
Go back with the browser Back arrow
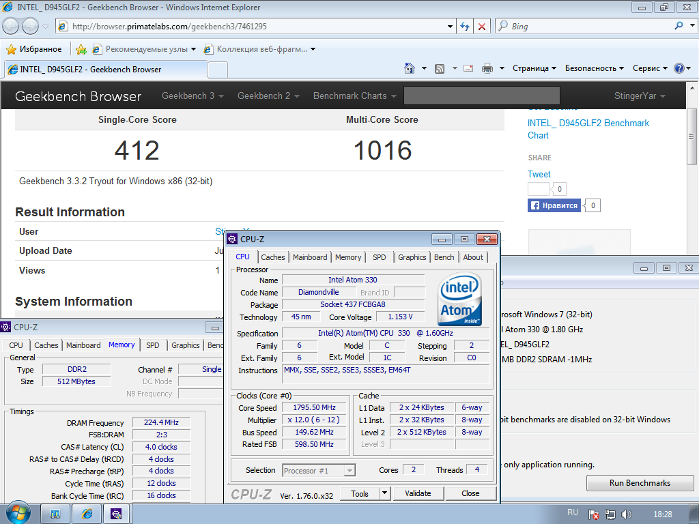click(x=11, y=27)
